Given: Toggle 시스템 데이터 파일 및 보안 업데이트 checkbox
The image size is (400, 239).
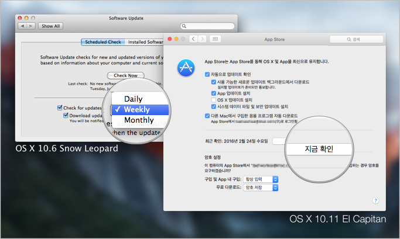Looking at the screenshot, I should [x=214, y=106].
